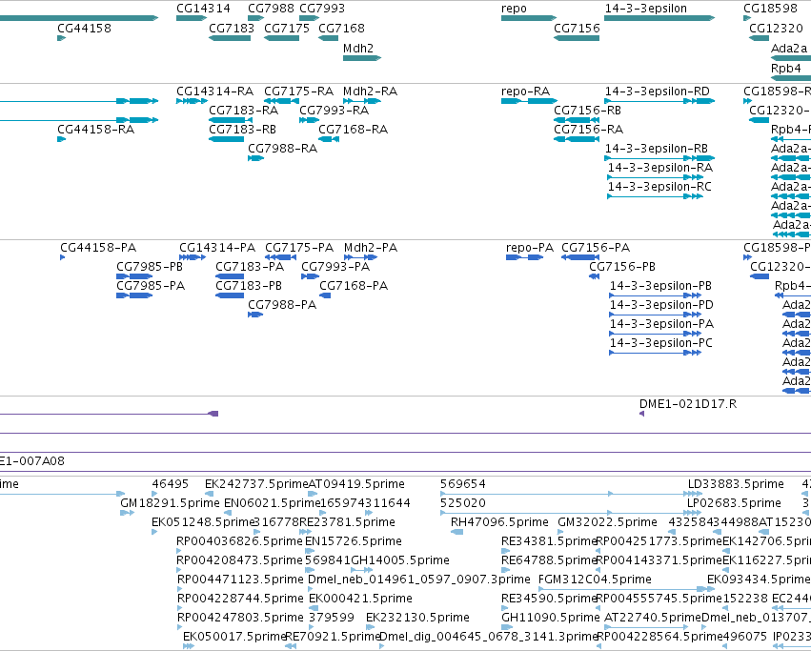This screenshot has width=811, height=651.
Task: Select the CG7156 gene label
Action: 577,28
